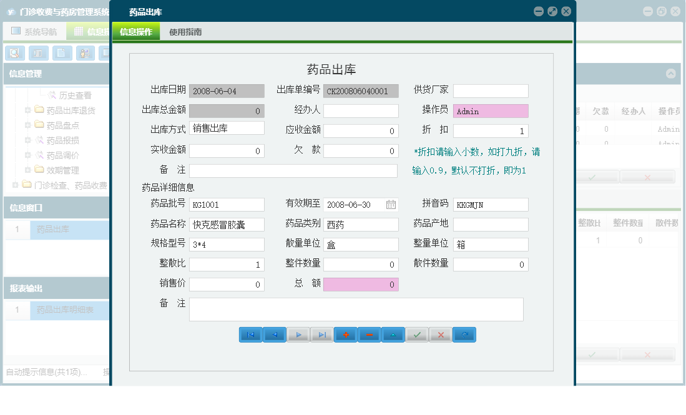Select the first record navigation icon

pyautogui.click(x=250, y=334)
